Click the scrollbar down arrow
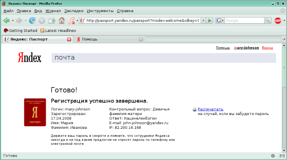The height and width of the screenshot is (160, 287). pos(284,151)
